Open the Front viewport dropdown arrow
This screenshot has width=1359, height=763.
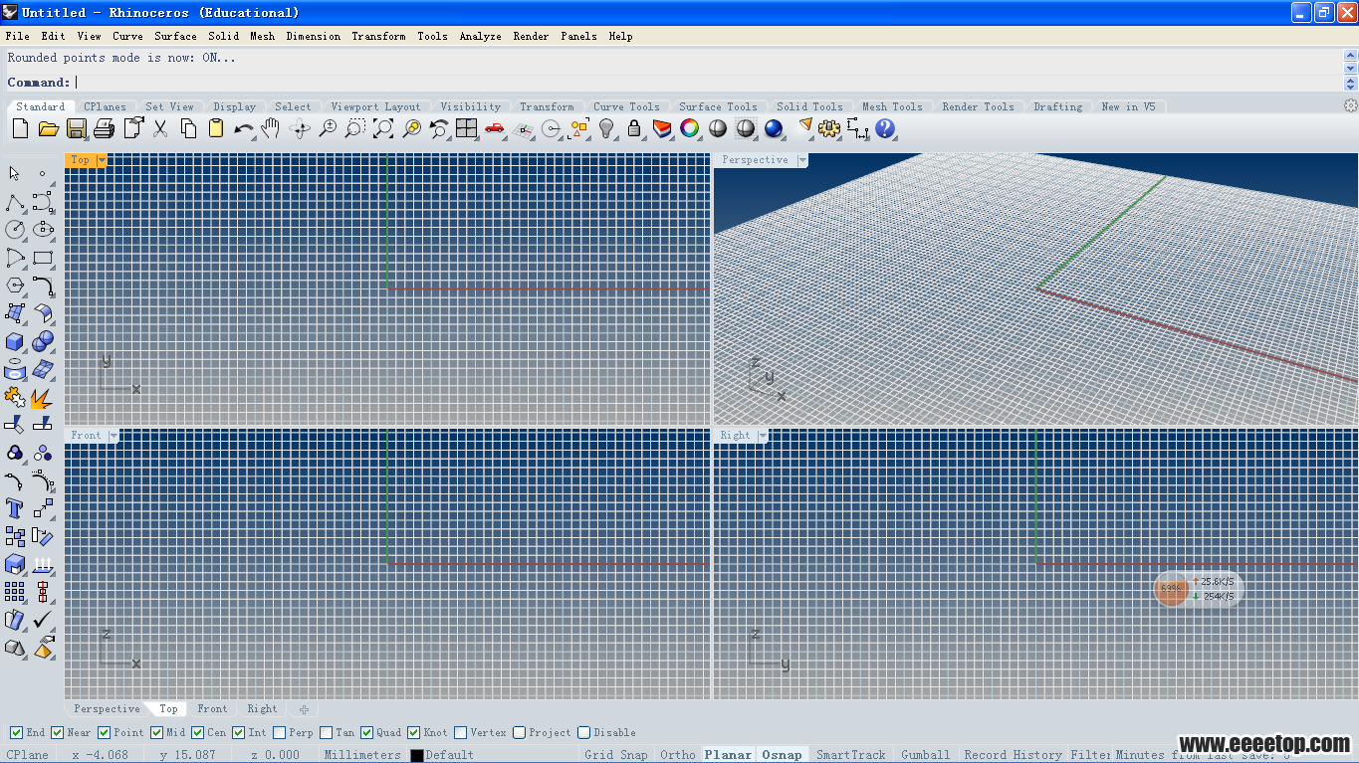pos(113,436)
